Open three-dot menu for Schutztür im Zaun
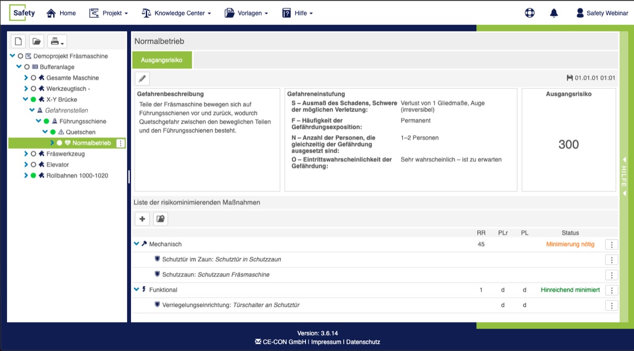Screen dimensions: 634x351 pyautogui.click(x=612, y=260)
